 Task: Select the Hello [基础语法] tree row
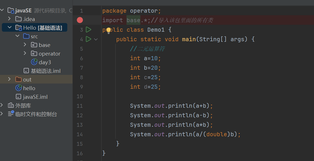(34, 28)
